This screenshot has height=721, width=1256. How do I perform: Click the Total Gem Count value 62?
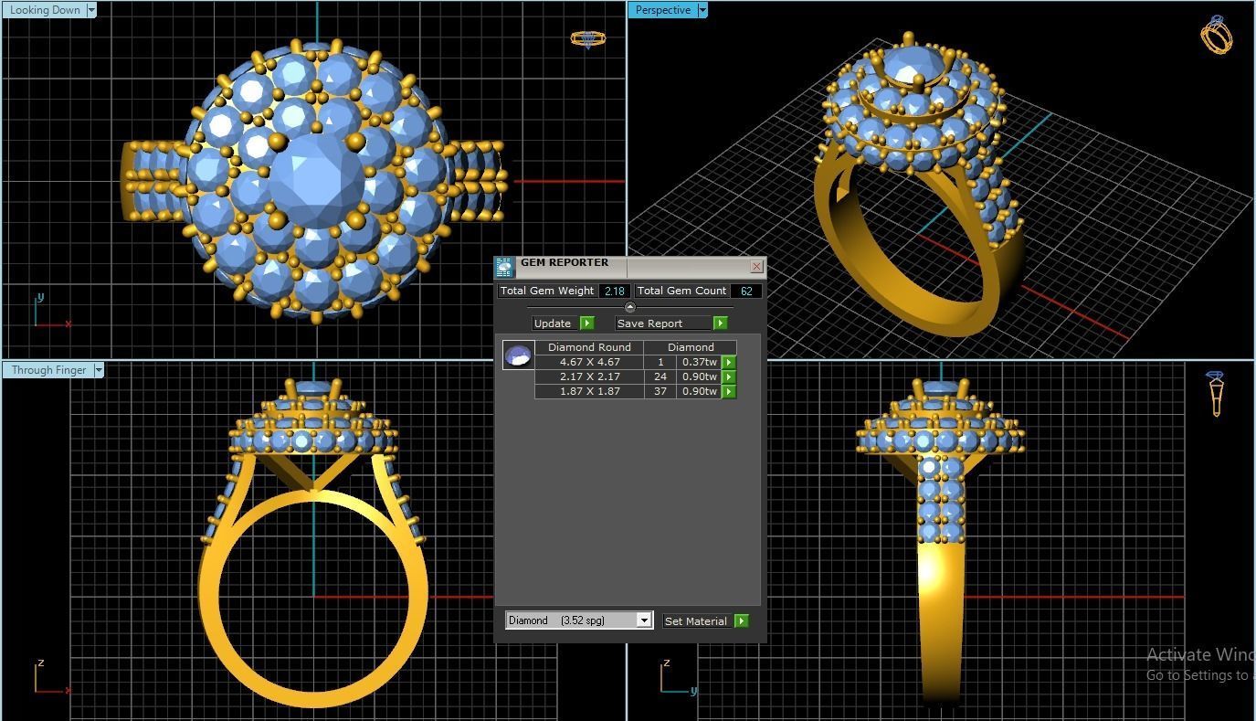746,291
